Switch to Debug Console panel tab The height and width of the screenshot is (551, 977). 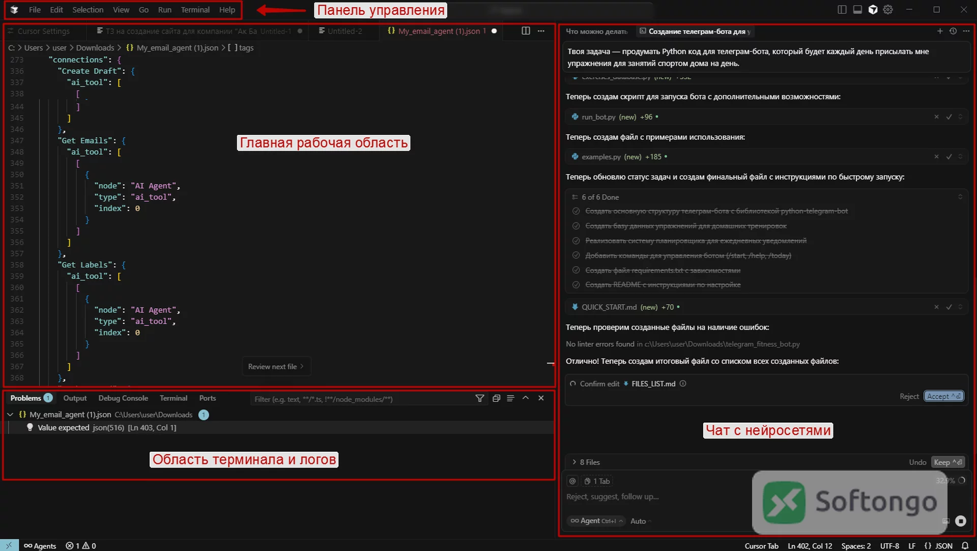click(123, 398)
